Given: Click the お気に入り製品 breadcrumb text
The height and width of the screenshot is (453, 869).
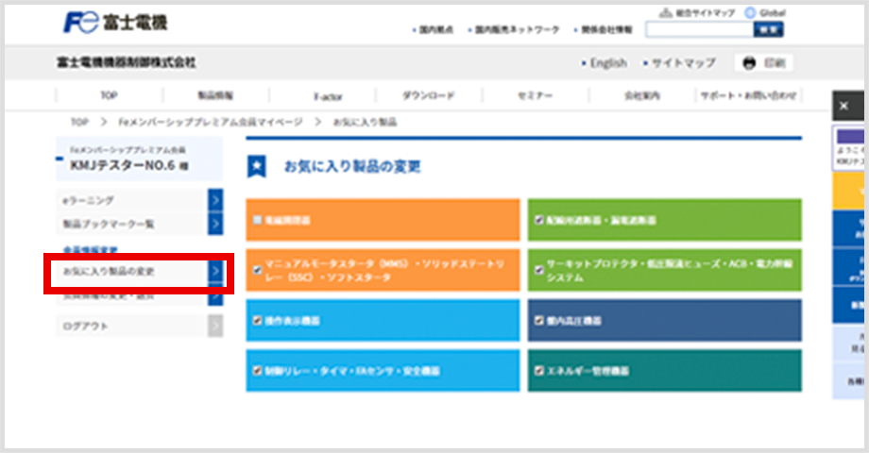Looking at the screenshot, I should (365, 122).
